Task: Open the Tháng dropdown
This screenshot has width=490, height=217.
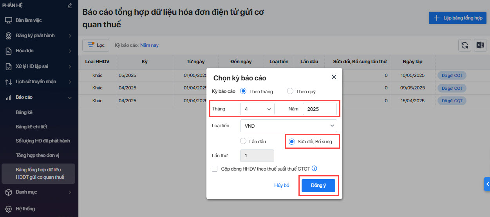Action: click(257, 109)
